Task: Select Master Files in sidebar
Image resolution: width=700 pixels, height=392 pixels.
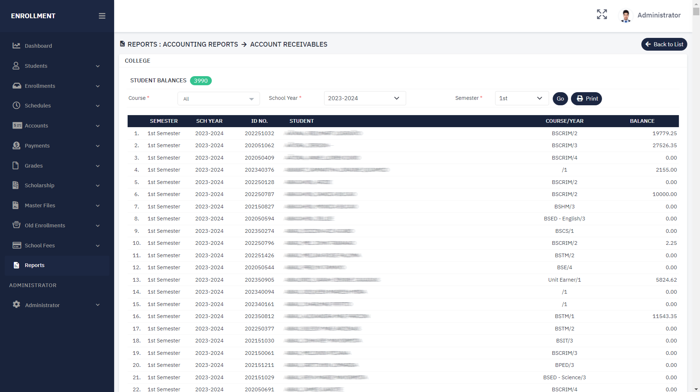Action: (40, 205)
